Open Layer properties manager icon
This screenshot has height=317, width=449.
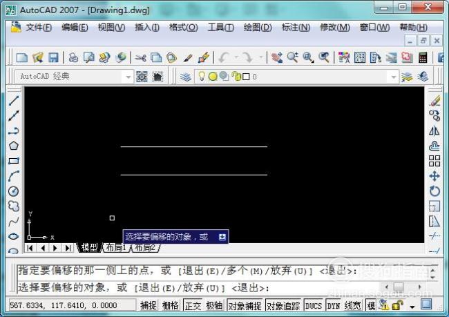click(186, 77)
